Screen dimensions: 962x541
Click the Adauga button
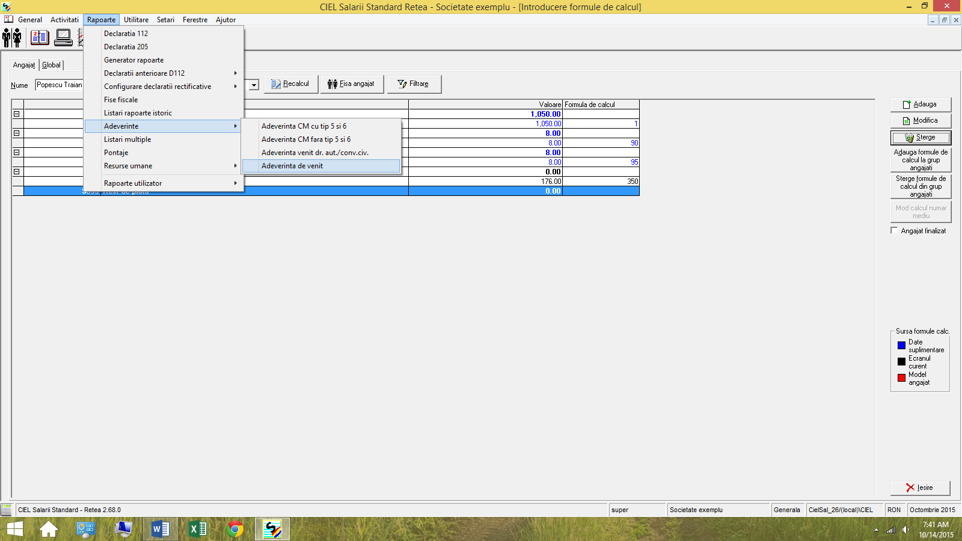(x=921, y=105)
